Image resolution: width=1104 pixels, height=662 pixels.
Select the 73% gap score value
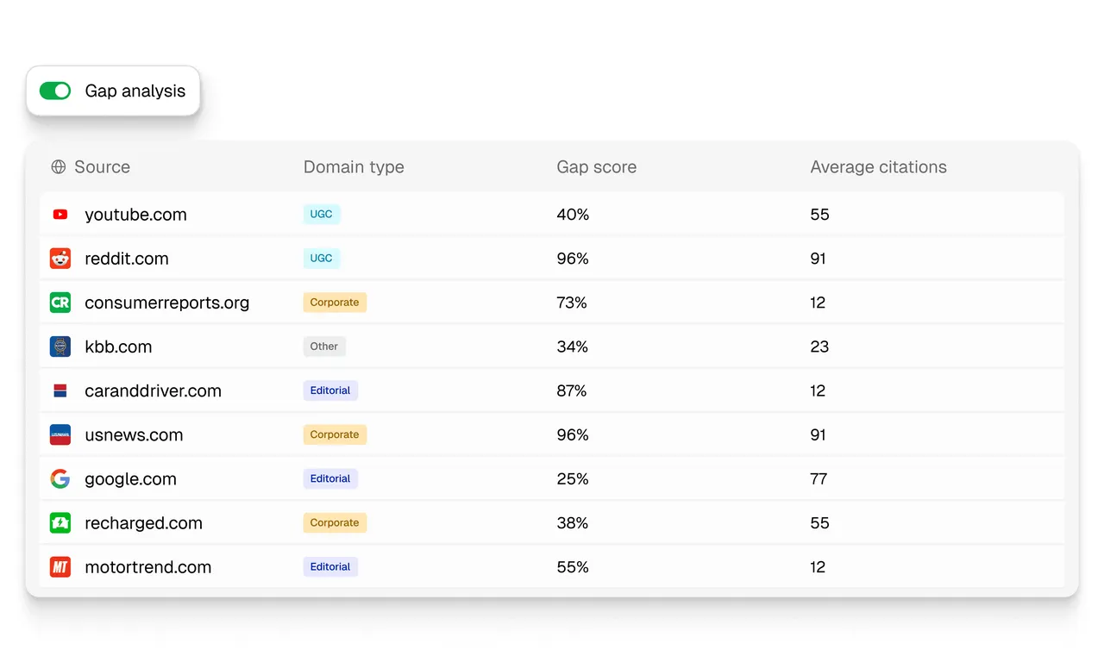pos(572,303)
